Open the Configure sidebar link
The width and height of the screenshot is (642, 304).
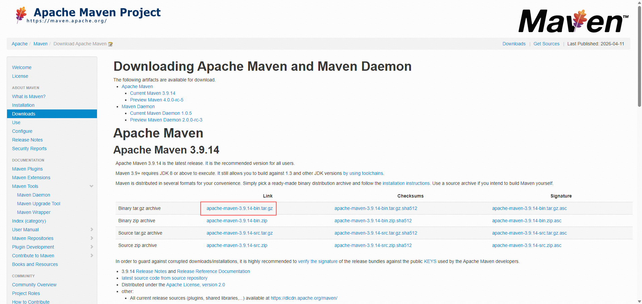22,131
